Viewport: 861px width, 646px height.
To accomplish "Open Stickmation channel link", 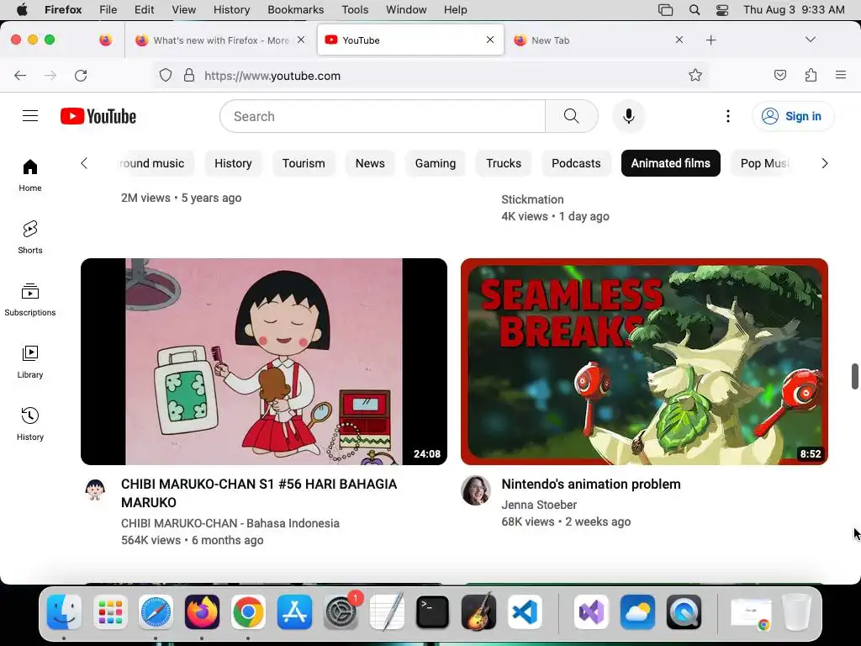I will tap(532, 199).
